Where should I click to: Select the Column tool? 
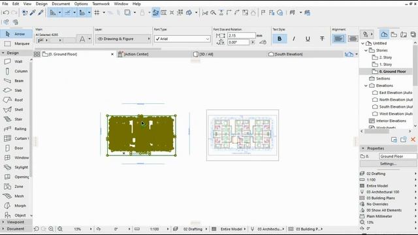coord(16,71)
